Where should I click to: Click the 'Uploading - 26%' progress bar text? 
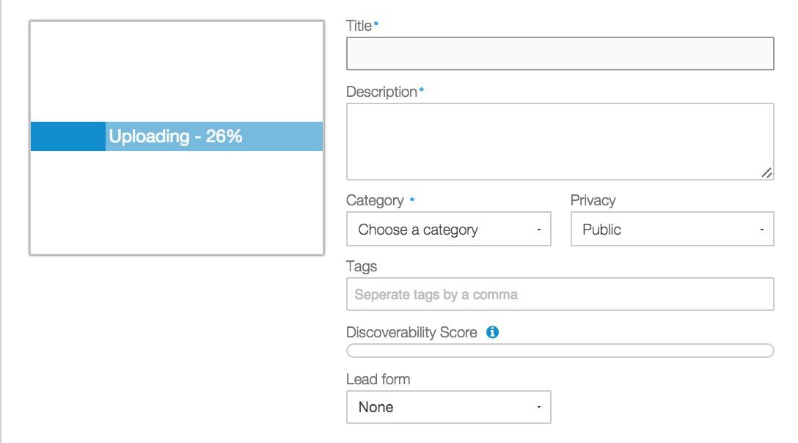tap(175, 136)
